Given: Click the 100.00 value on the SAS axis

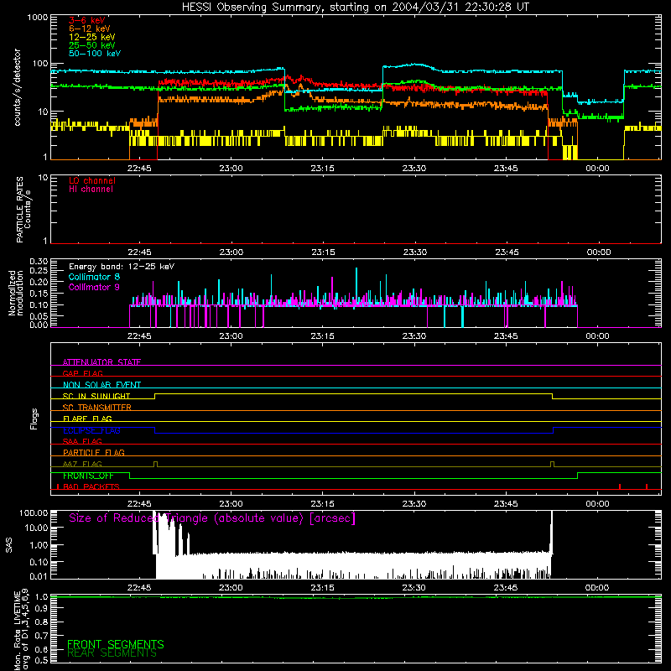Looking at the screenshot, I should click(34, 512).
